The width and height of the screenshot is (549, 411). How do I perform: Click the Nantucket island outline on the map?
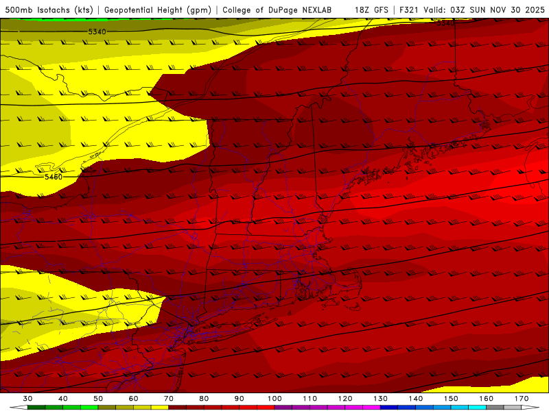pyautogui.click(x=355, y=307)
